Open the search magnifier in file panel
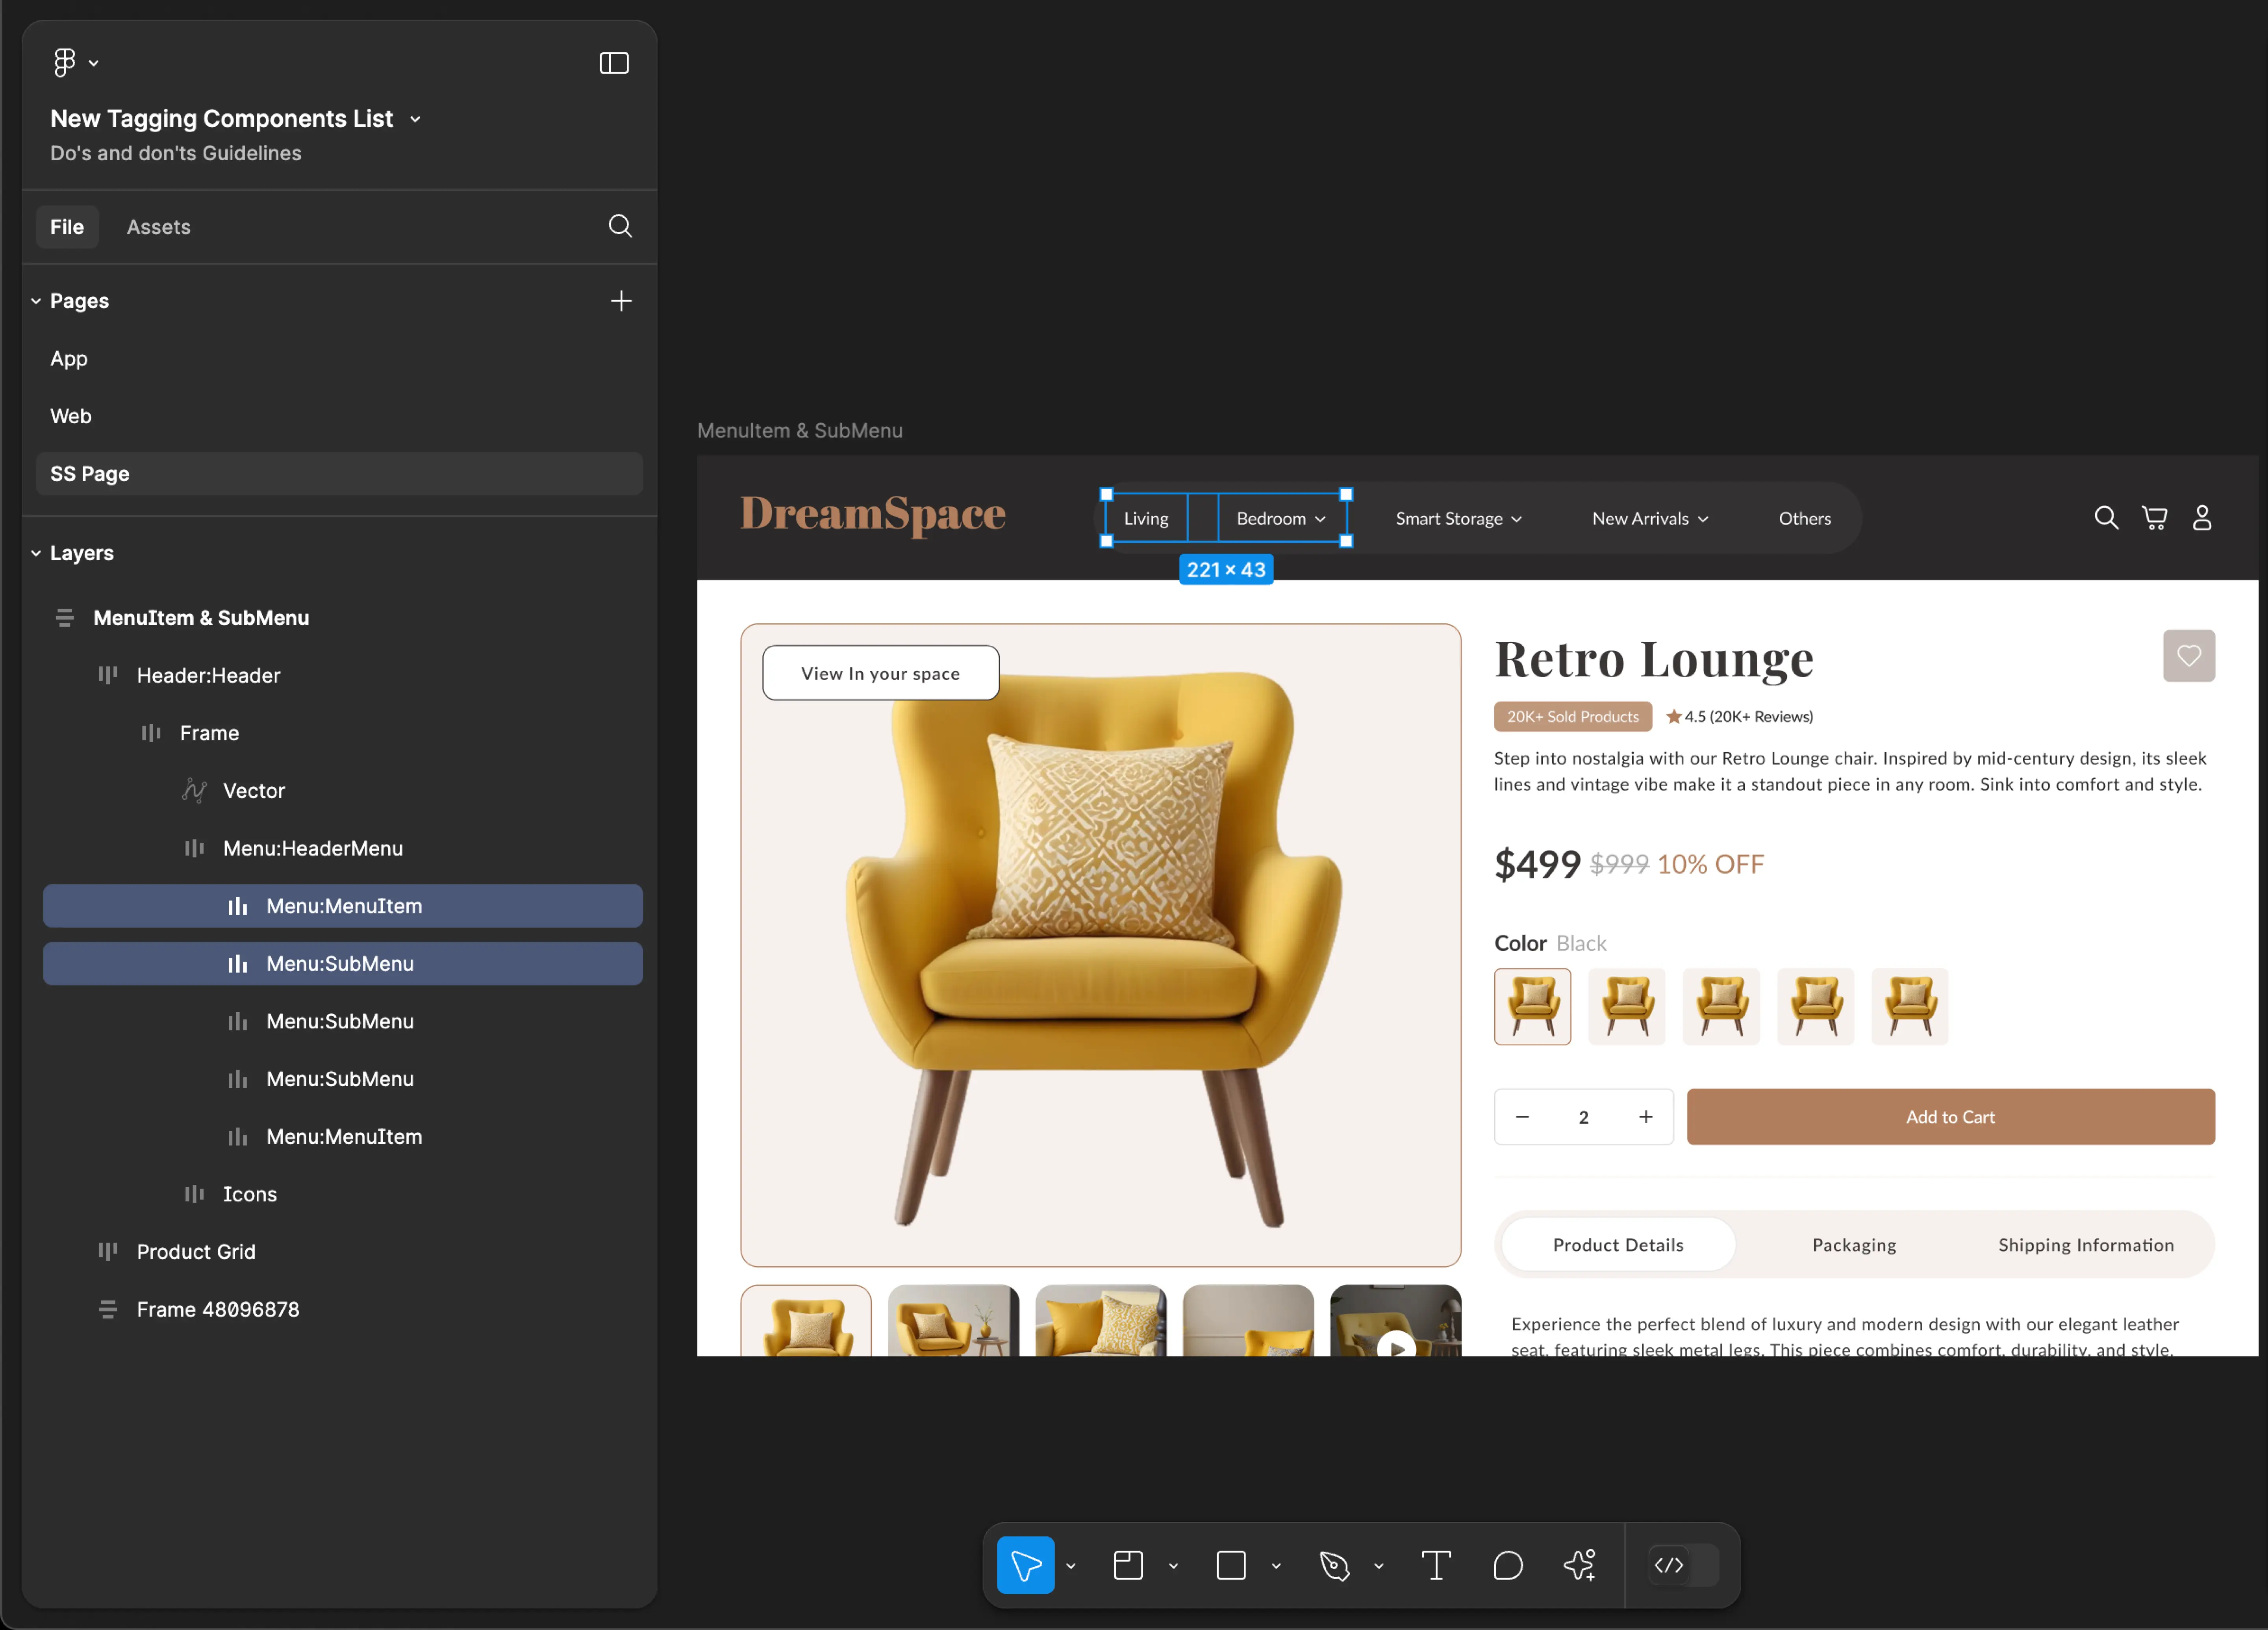The width and height of the screenshot is (2268, 1630). click(x=620, y=226)
